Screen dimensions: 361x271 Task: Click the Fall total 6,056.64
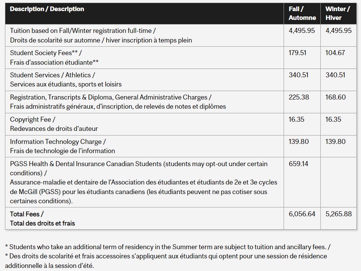[302, 214]
